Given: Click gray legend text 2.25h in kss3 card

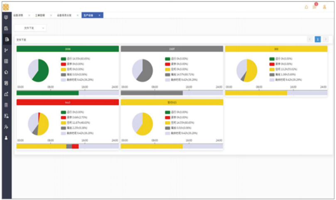Looking at the screenshot, I should click(x=77, y=128).
